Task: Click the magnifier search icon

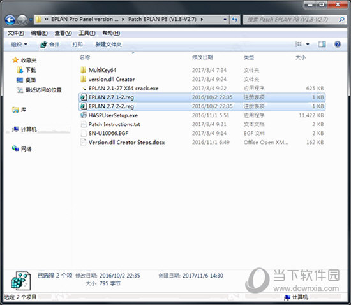Action: [x=341, y=20]
